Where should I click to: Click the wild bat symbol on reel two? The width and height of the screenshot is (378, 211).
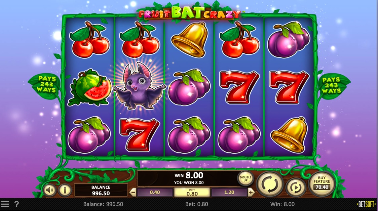139,86
